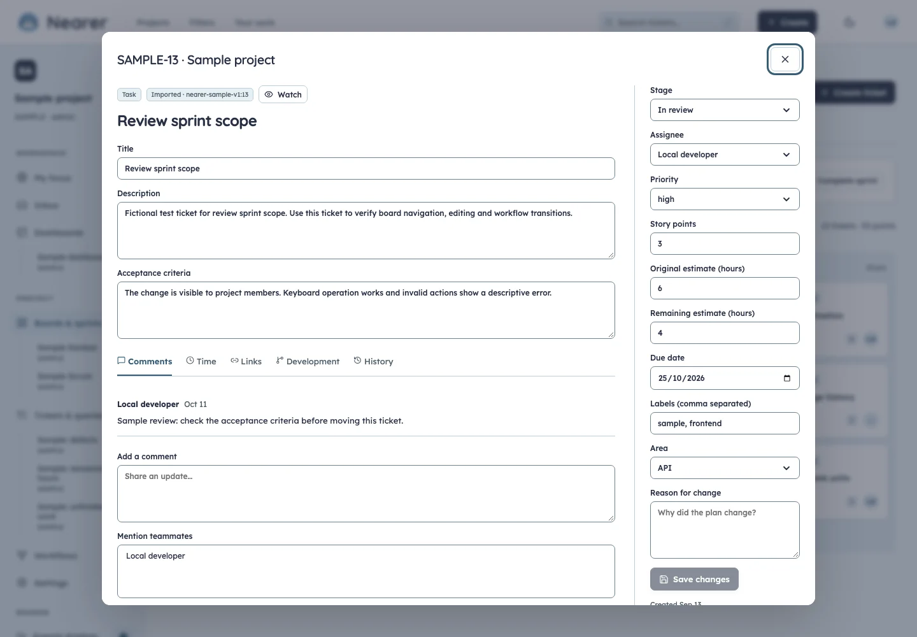The image size is (917, 637).
Task: Click the Review sprint scope heading
Action: 187,121
